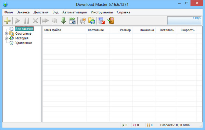Click the exit door icon

coord(111,21)
